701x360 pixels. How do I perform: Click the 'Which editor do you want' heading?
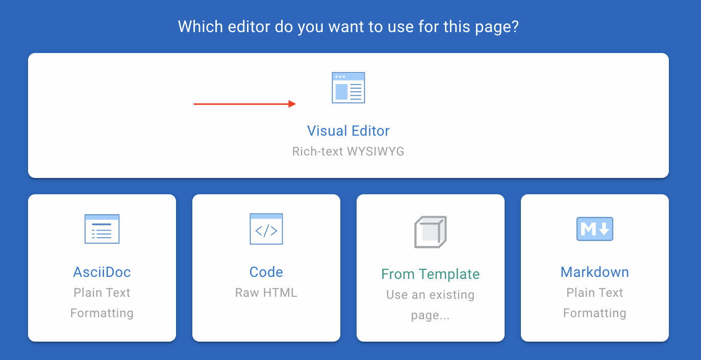coord(348,27)
